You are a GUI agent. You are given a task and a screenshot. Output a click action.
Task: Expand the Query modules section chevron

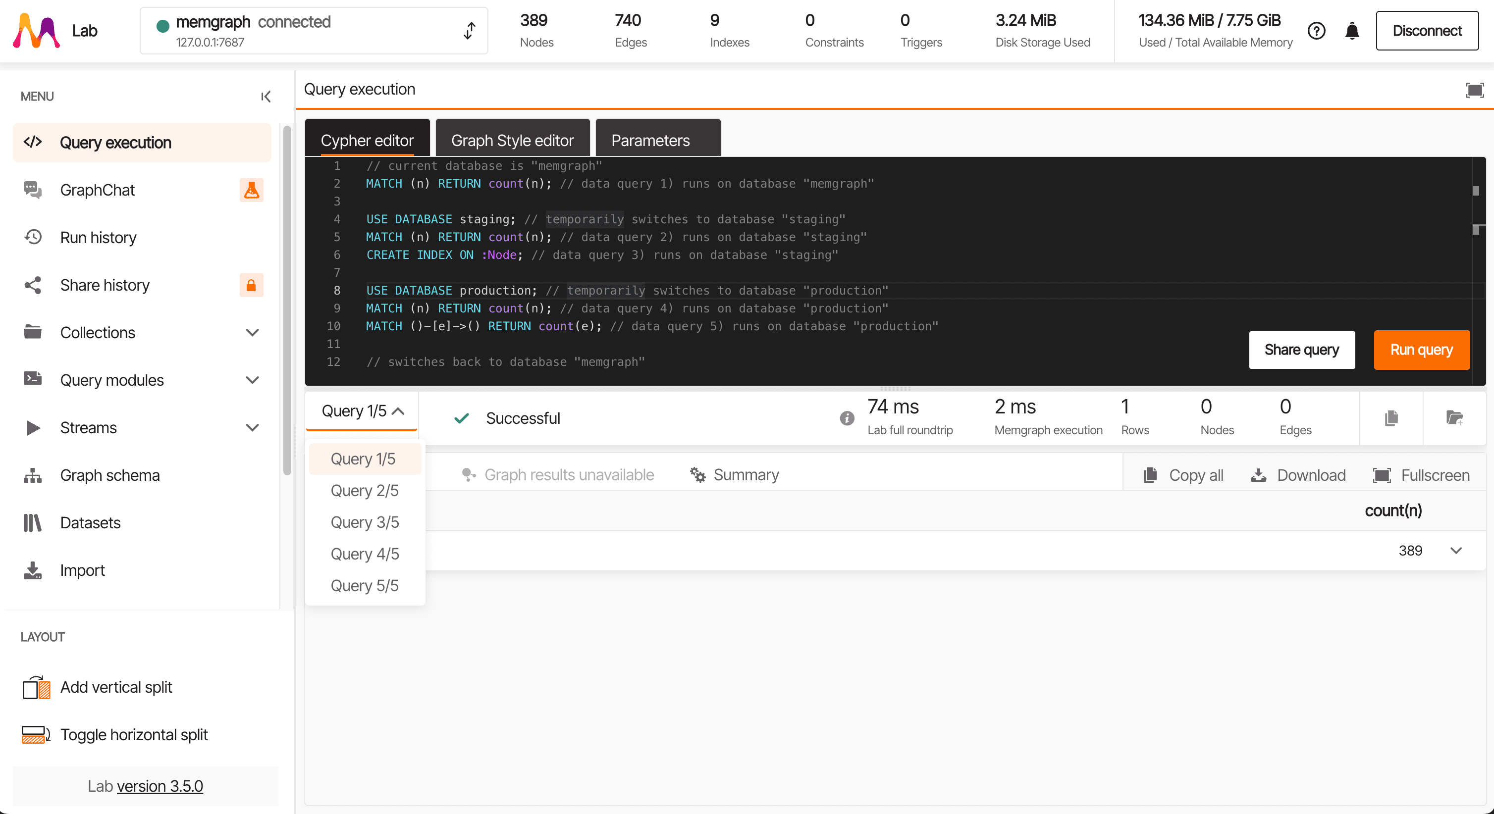tap(252, 380)
